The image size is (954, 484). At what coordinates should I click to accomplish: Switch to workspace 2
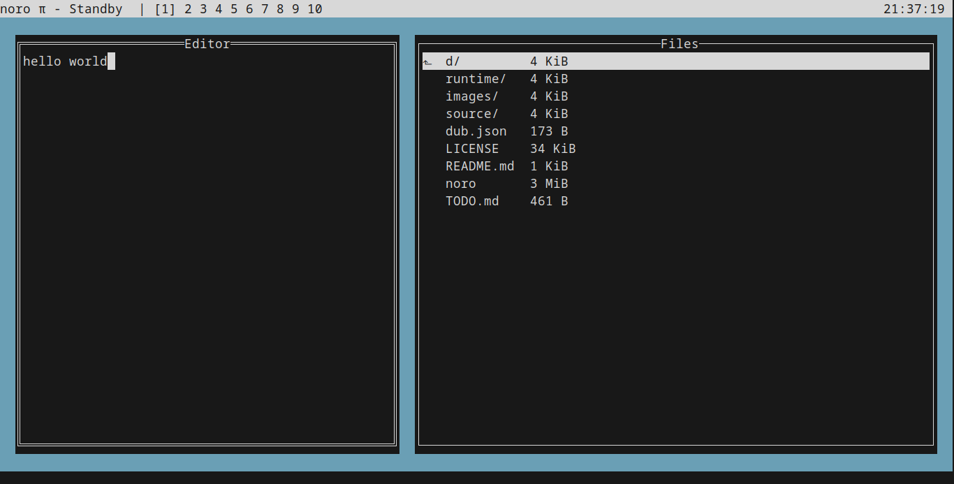click(188, 9)
